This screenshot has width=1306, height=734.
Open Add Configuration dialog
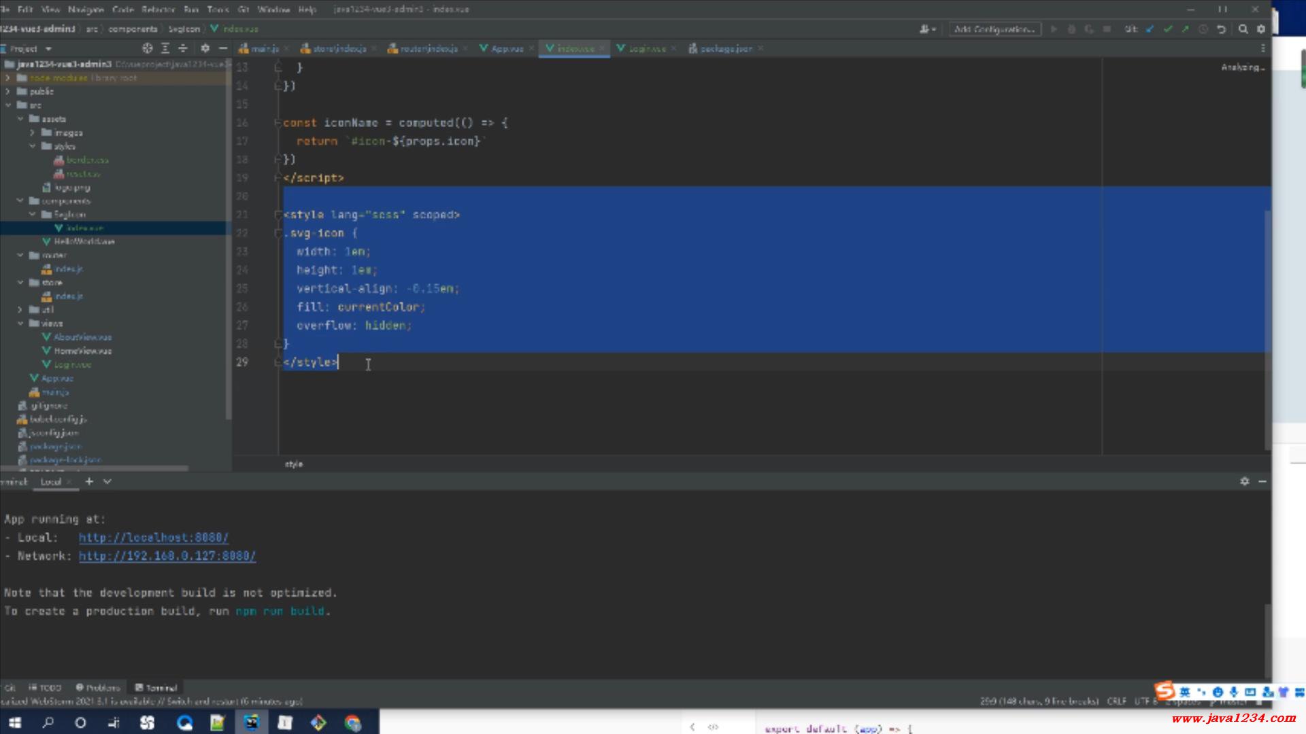point(994,29)
